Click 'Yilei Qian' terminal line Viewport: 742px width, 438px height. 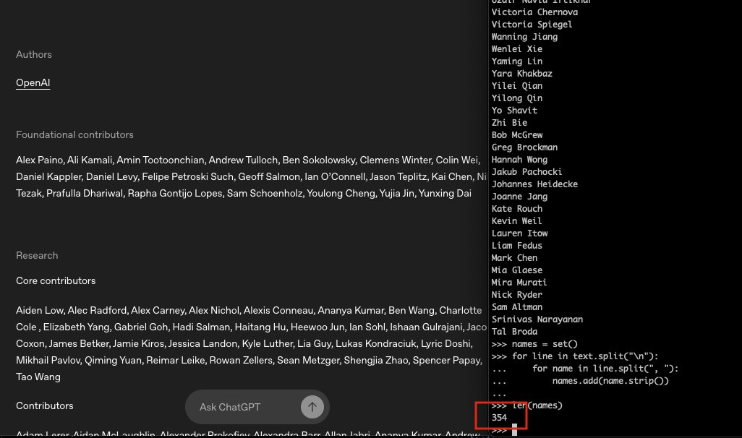[x=517, y=86]
